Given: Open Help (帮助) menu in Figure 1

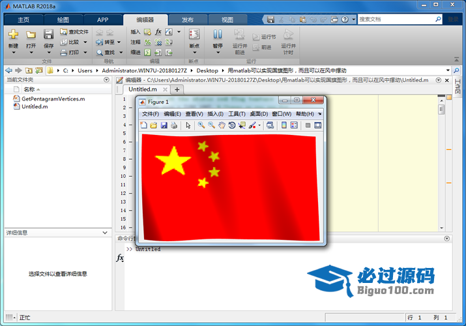Looking at the screenshot, I should click(305, 114).
